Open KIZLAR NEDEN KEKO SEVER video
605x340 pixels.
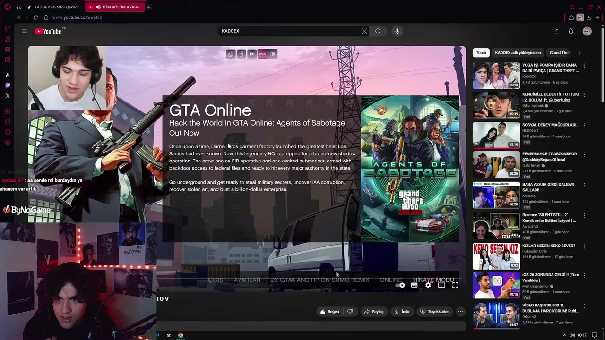pyautogui.click(x=496, y=256)
